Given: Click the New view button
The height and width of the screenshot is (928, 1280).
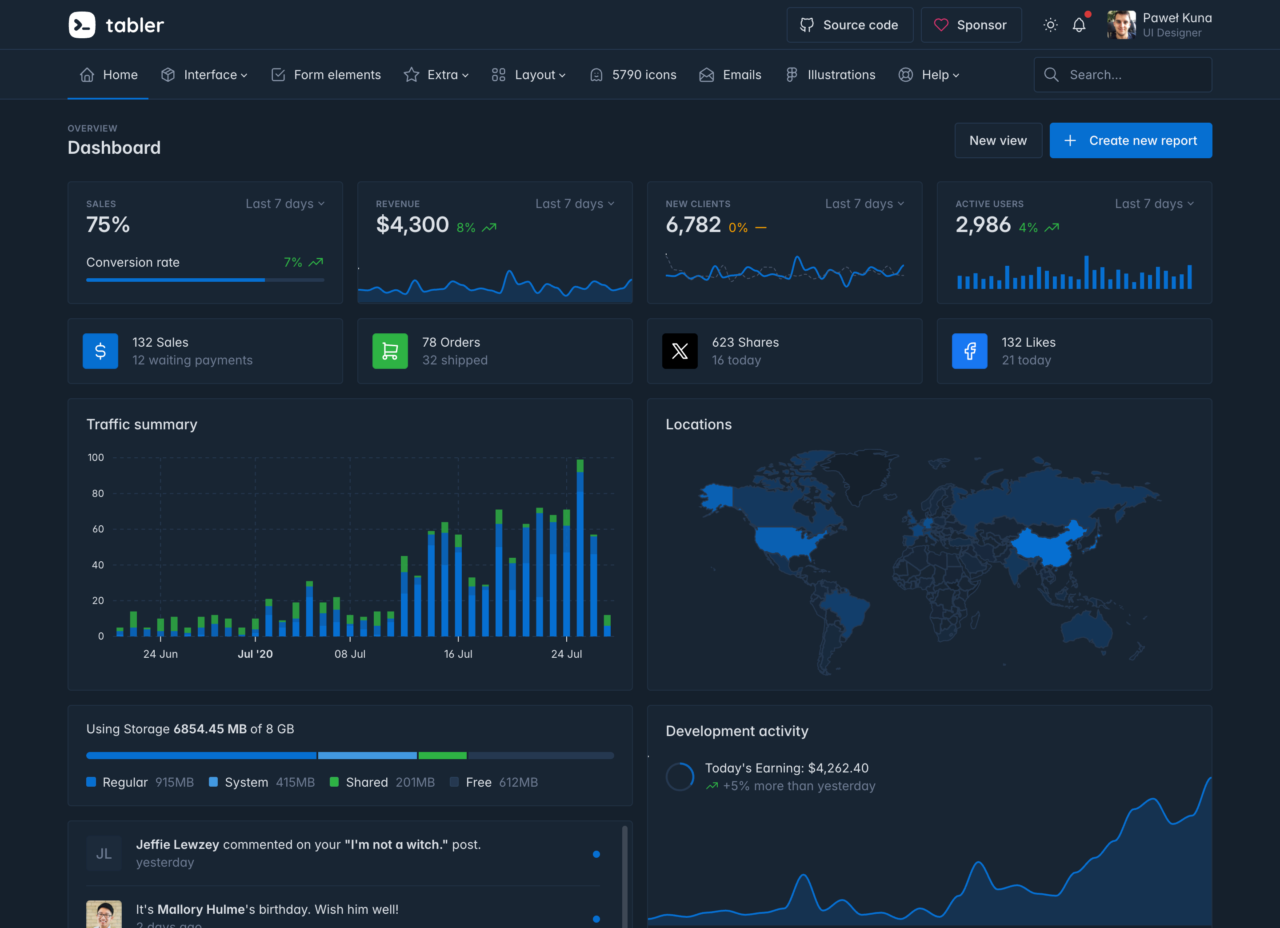Looking at the screenshot, I should (x=998, y=140).
